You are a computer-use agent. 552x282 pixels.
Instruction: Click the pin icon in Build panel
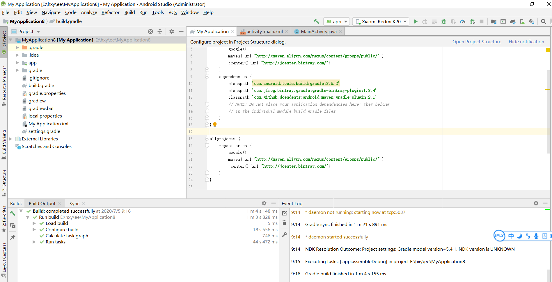pos(13,237)
